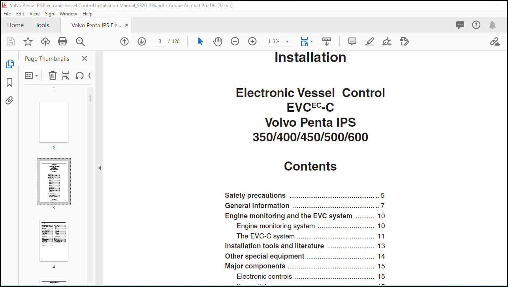Activate the Hand pan tool

218,41
